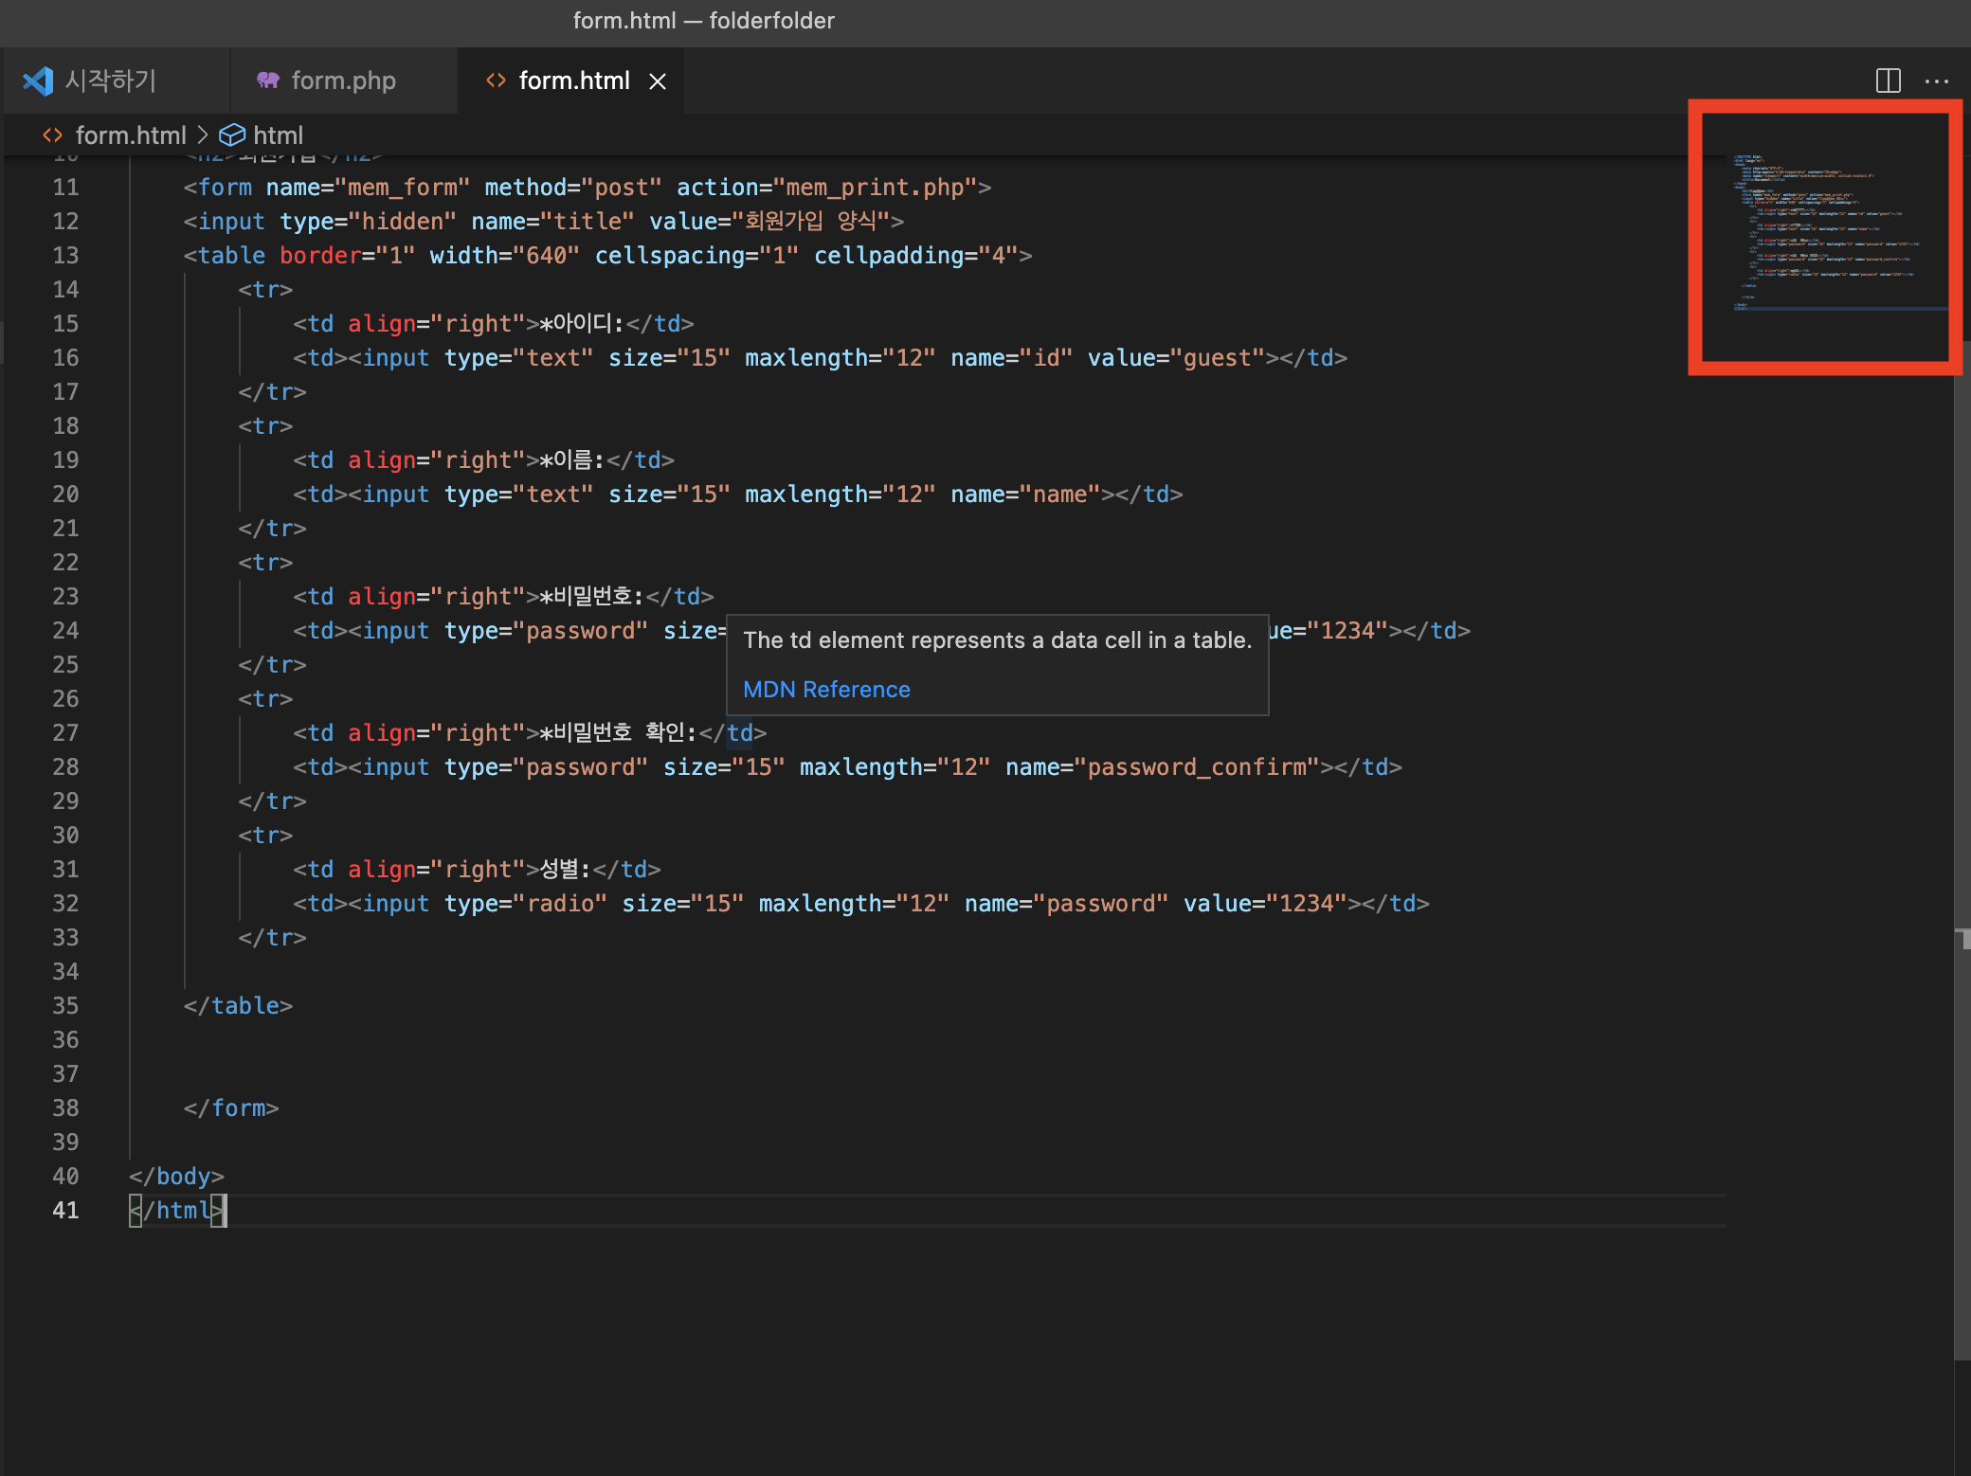Open the more actions ellipsis menu
This screenshot has width=1971, height=1476.
pyautogui.click(x=1937, y=81)
